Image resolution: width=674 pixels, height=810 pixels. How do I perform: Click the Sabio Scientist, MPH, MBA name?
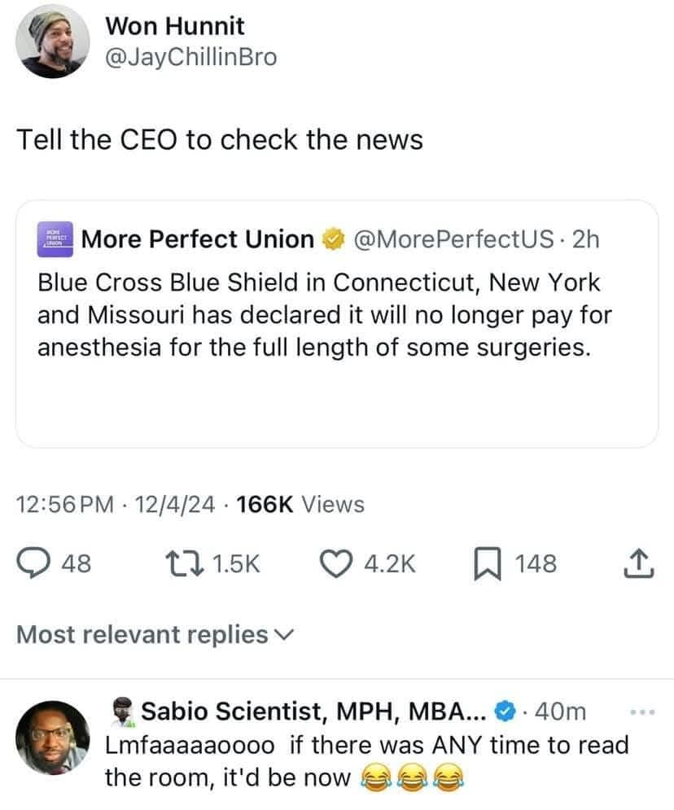pos(315,711)
